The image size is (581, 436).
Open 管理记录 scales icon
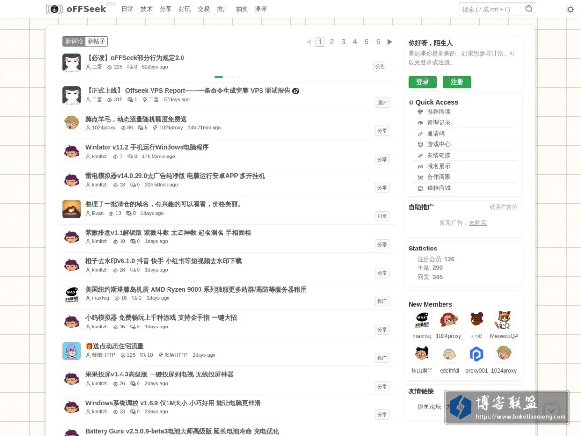click(x=420, y=123)
